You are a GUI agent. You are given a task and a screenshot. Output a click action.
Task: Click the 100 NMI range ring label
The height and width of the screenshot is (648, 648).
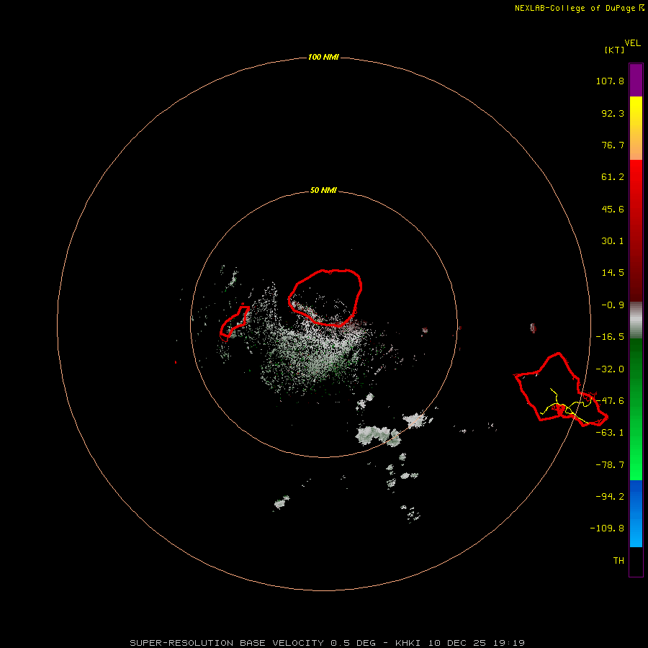323,57
